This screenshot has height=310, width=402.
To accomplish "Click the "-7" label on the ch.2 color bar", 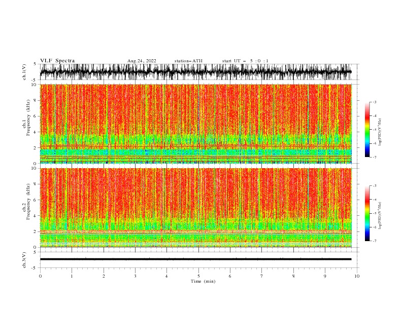I will (x=374, y=241).
